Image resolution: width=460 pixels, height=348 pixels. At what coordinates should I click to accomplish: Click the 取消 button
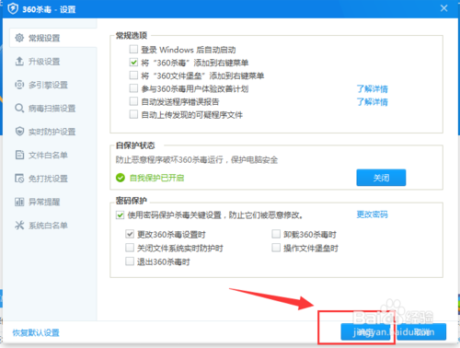(421, 331)
